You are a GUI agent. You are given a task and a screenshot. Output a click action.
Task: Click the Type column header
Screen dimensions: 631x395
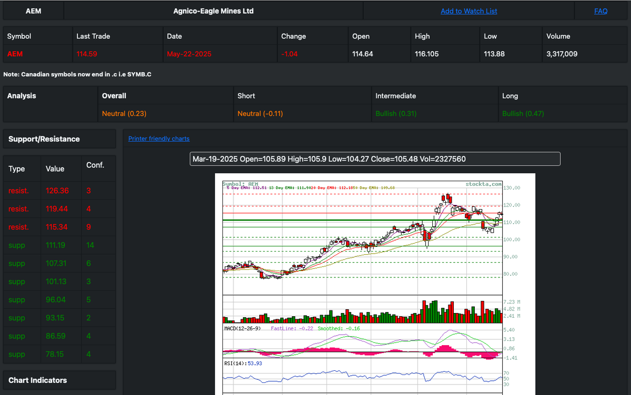pos(17,169)
